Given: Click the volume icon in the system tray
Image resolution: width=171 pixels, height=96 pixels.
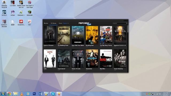Looking at the screenshot, I should click(x=160, y=94).
